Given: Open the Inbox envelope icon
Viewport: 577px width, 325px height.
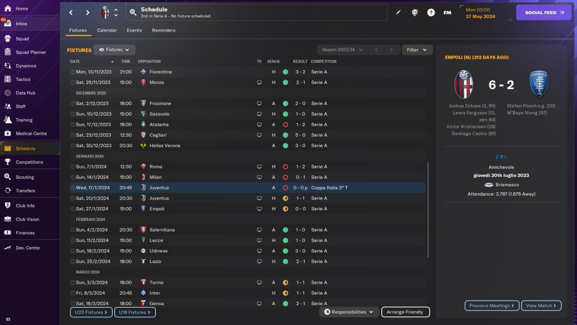Looking at the screenshot, I should [8, 23].
